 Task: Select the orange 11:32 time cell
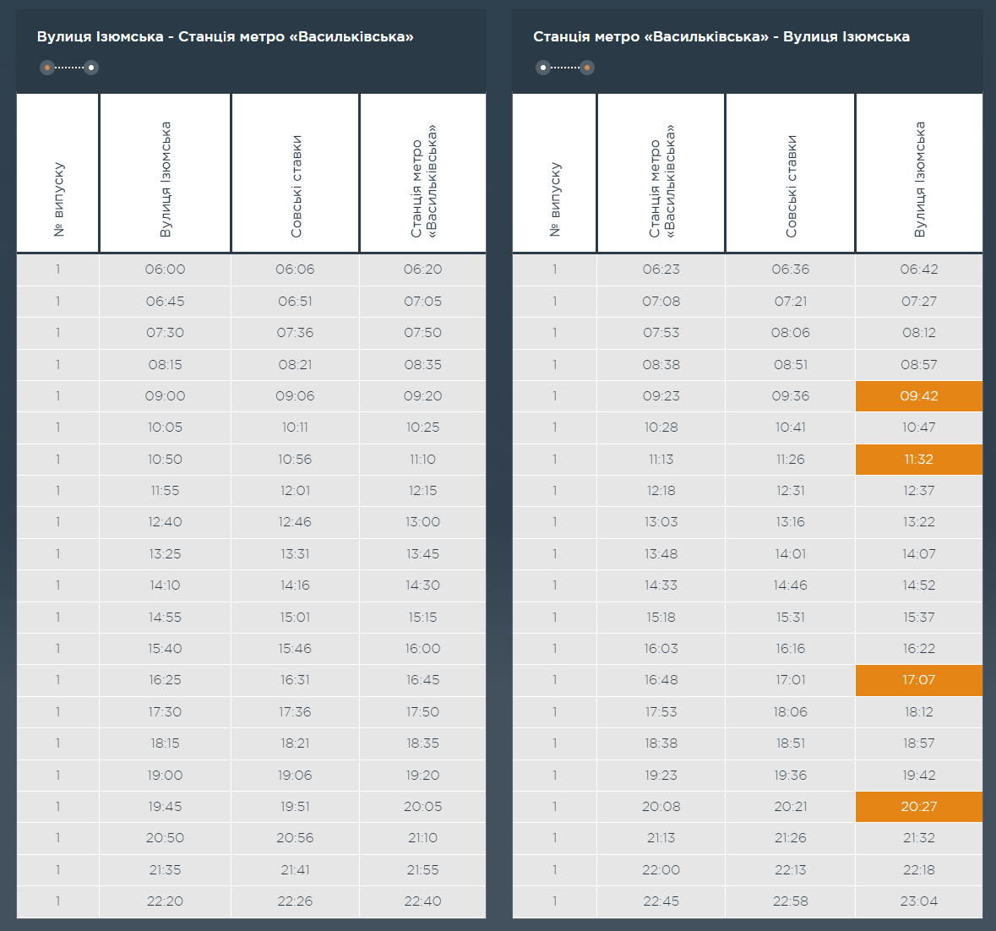point(918,460)
